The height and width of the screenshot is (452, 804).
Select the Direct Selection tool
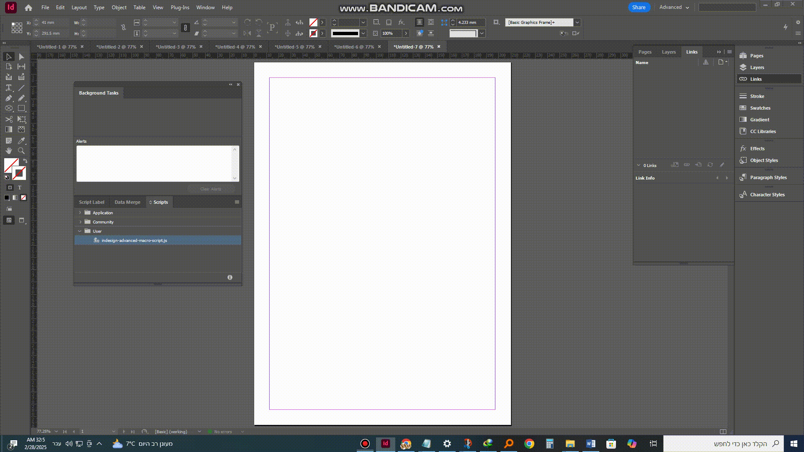click(x=21, y=56)
